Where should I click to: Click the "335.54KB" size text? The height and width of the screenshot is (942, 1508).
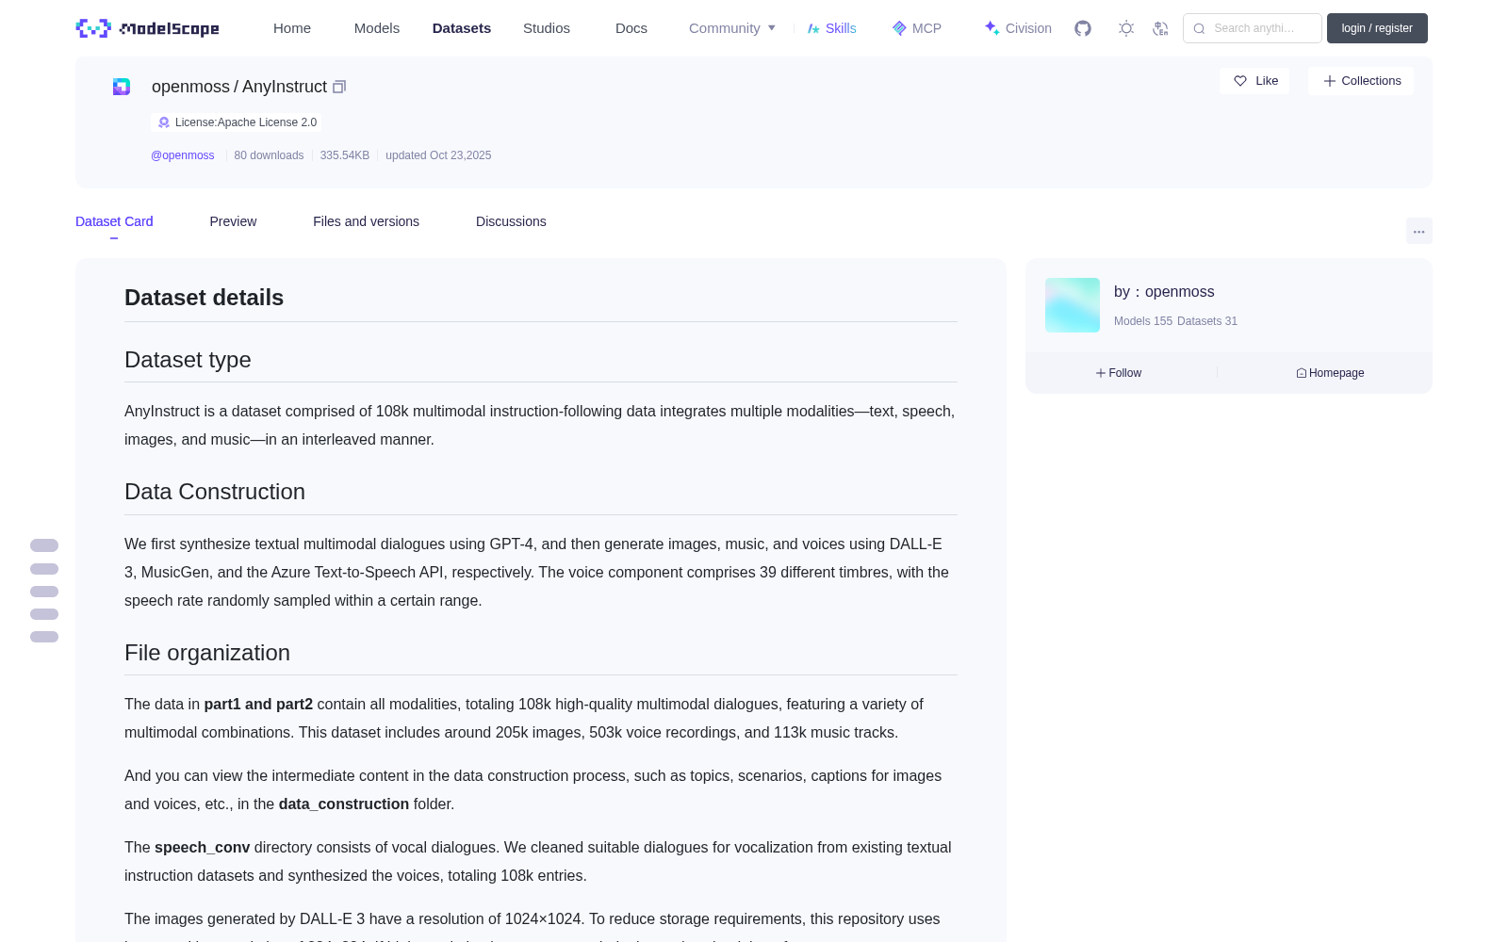[x=345, y=155]
